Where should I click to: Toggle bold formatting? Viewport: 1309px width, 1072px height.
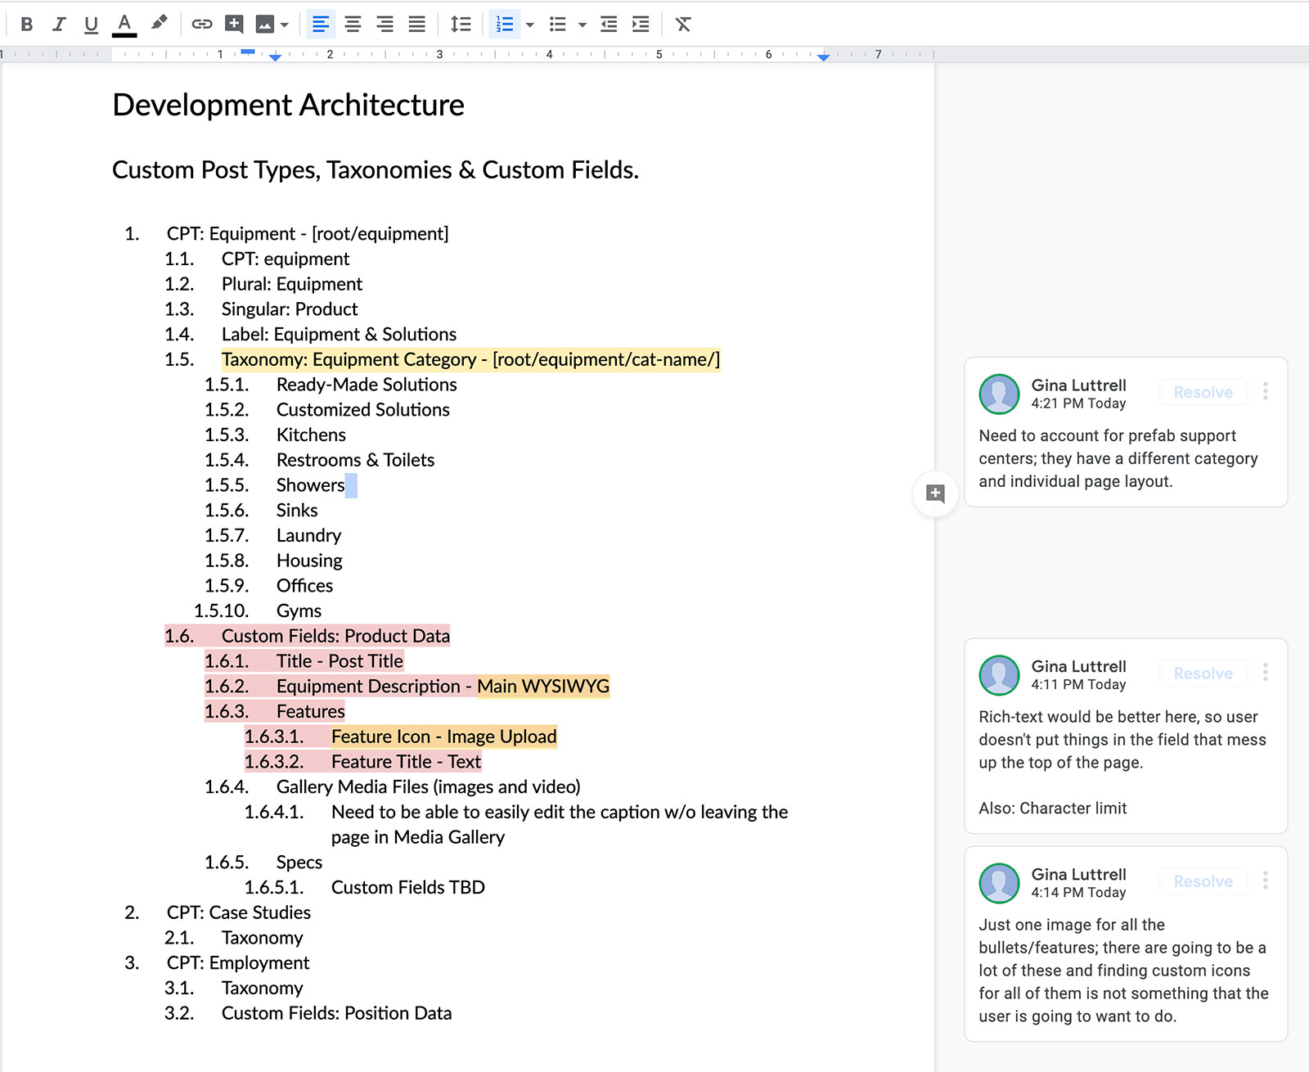pyautogui.click(x=26, y=25)
